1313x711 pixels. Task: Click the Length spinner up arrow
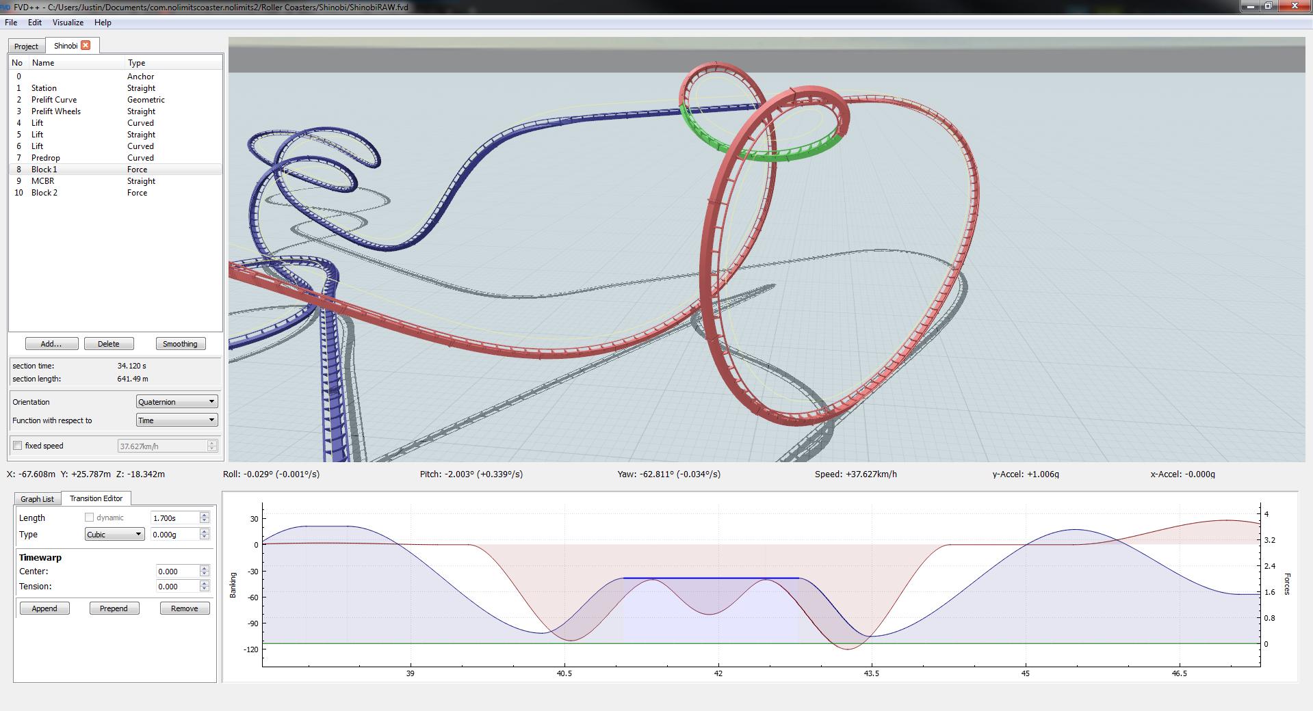click(x=204, y=515)
